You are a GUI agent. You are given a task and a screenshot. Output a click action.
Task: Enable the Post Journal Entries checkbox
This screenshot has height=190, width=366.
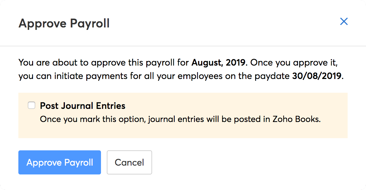click(x=31, y=106)
